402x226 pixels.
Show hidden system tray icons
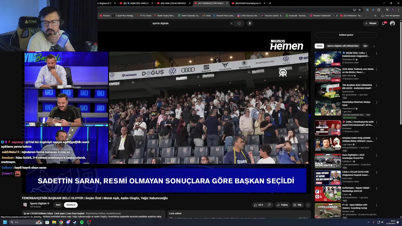[x=369, y=222]
